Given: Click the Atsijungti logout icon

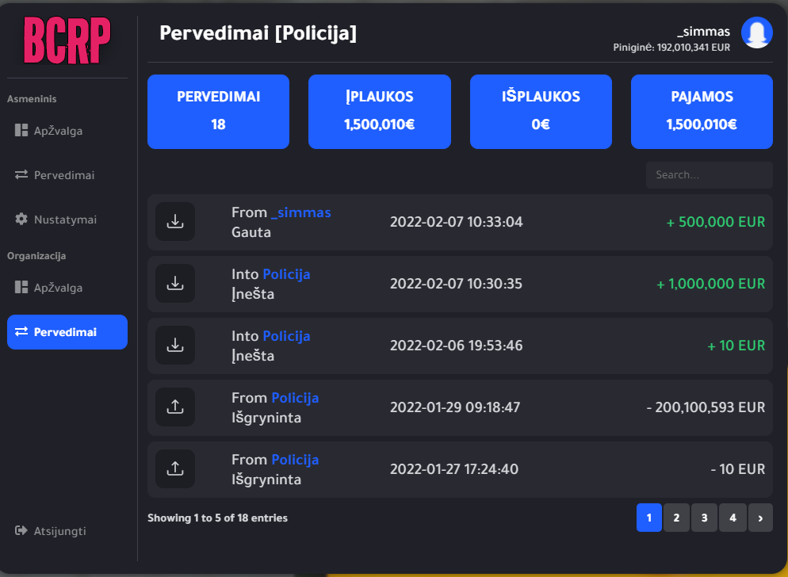Looking at the screenshot, I should click(x=21, y=531).
